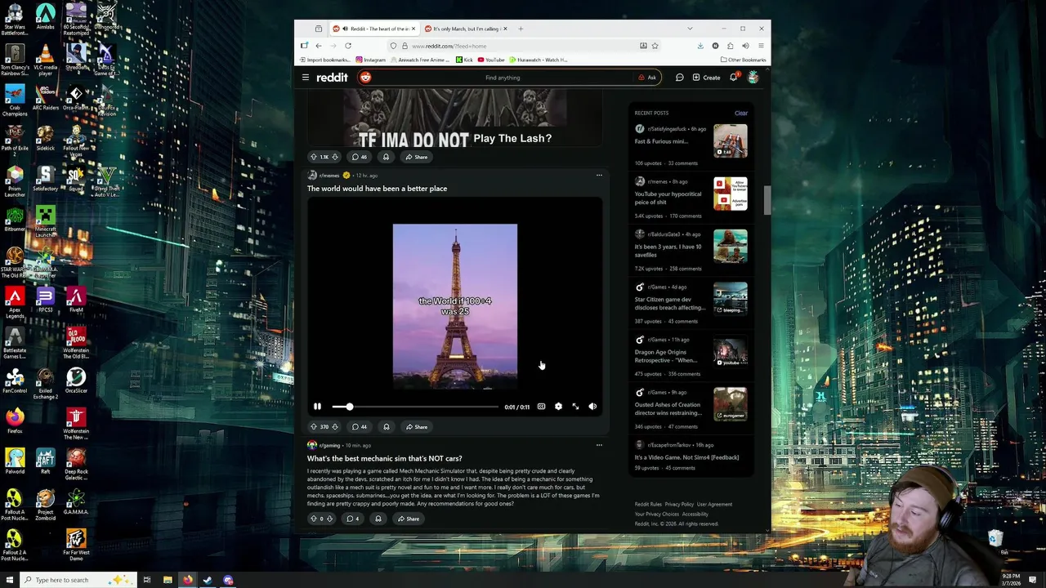Click Firefox View icon left of tabs
The width and height of the screenshot is (1046, 588).
(x=319, y=29)
